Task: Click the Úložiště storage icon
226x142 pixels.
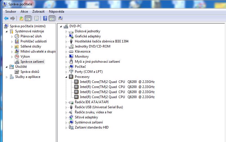Action: [x=12, y=67]
